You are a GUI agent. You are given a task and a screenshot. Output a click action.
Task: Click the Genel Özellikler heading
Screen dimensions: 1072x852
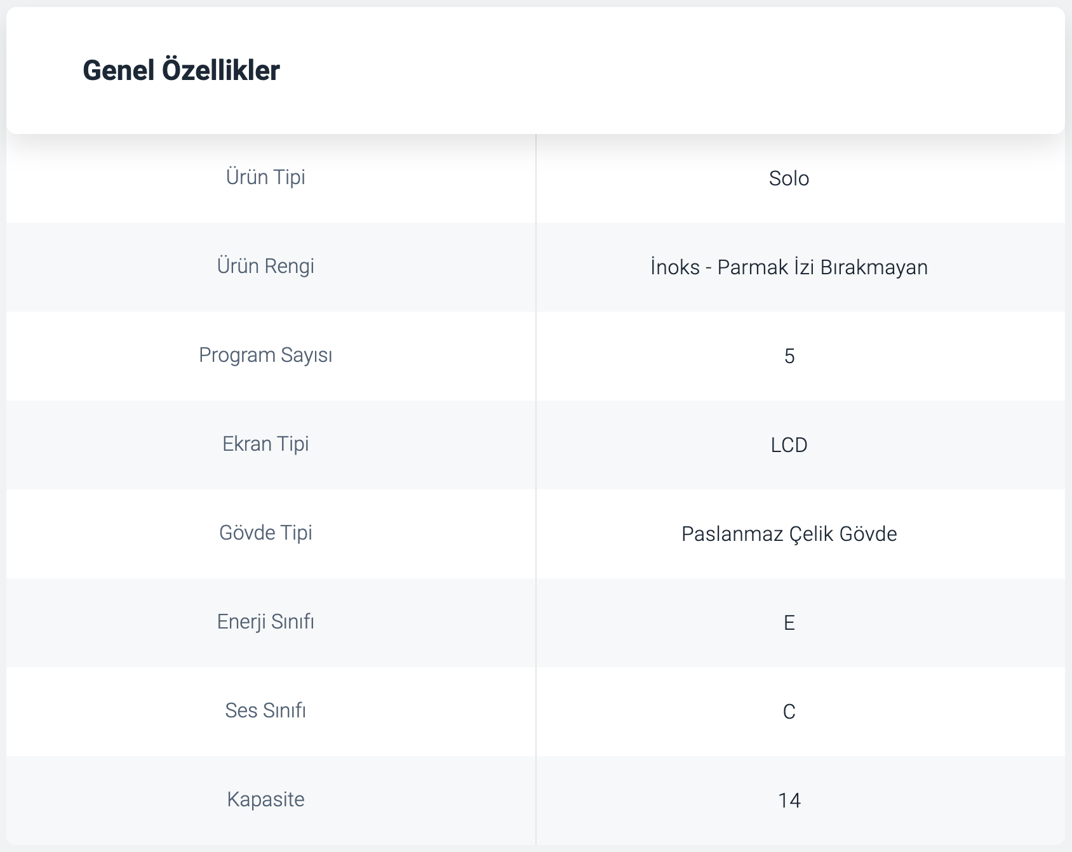coord(181,70)
